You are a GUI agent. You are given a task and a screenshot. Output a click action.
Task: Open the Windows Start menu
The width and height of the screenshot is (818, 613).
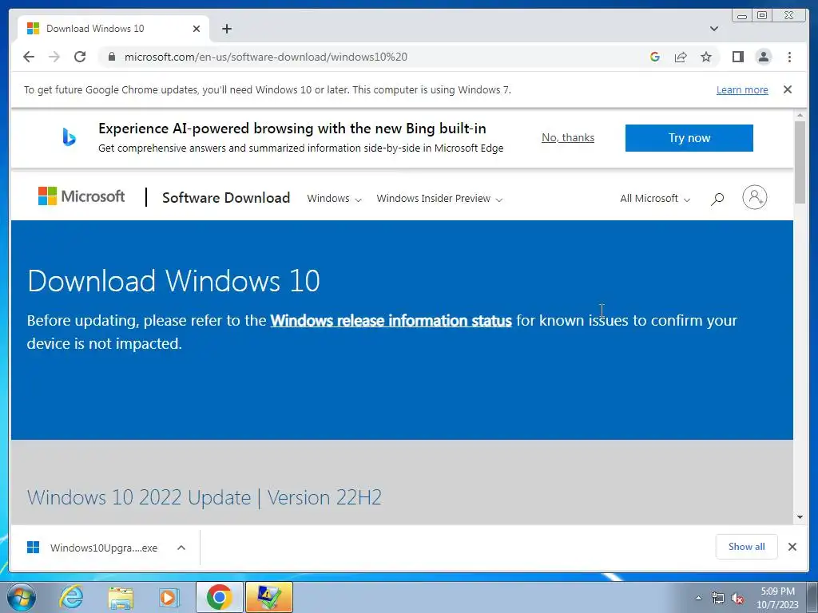[x=22, y=597]
